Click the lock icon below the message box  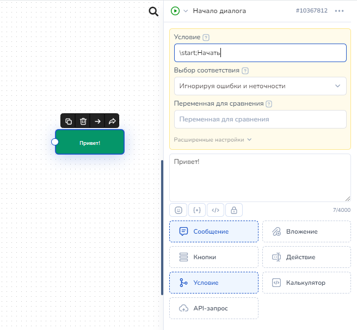point(234,210)
